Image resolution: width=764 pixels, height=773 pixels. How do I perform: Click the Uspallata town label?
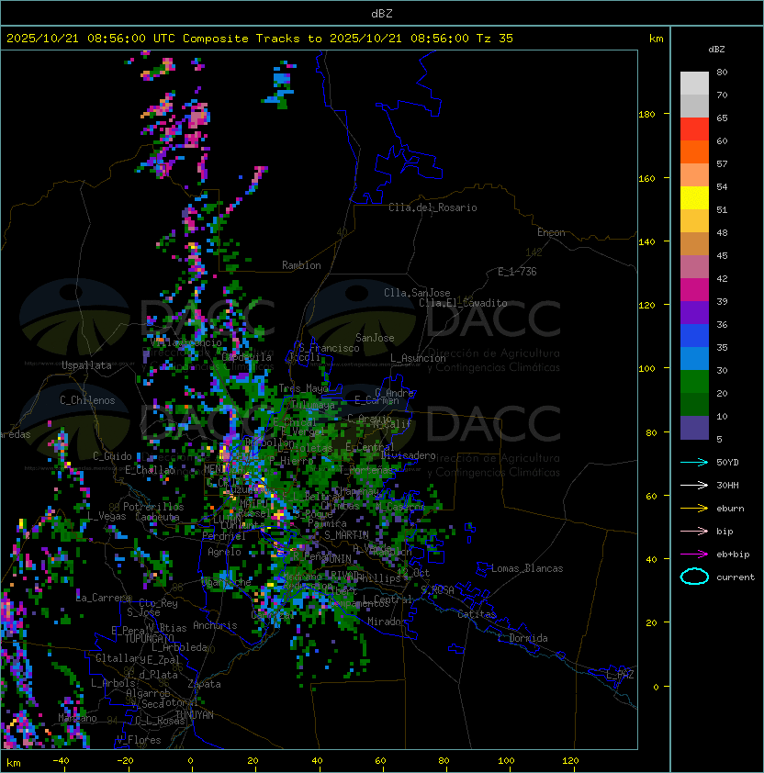pyautogui.click(x=86, y=365)
